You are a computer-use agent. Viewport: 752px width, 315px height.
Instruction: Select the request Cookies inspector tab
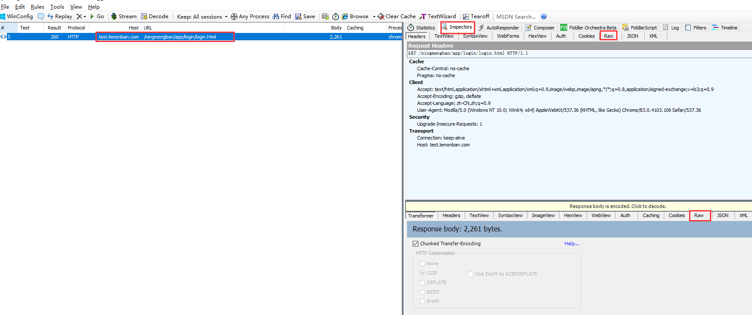pos(586,36)
